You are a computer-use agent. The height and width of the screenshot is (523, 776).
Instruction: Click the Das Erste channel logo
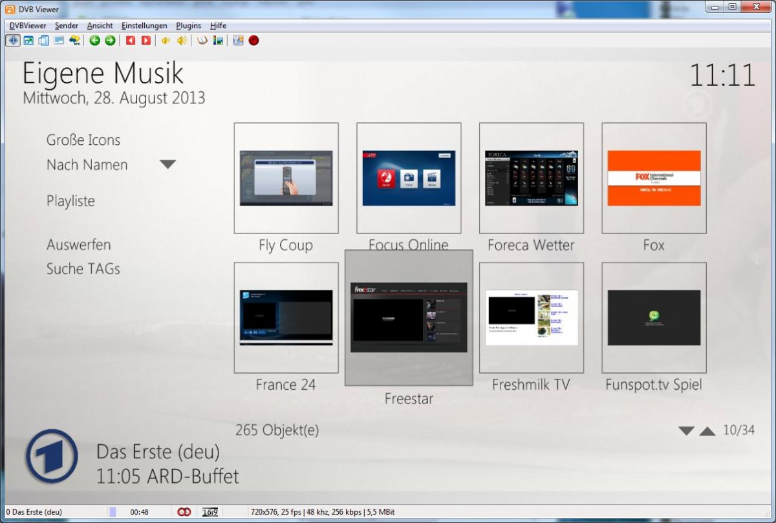[52, 456]
